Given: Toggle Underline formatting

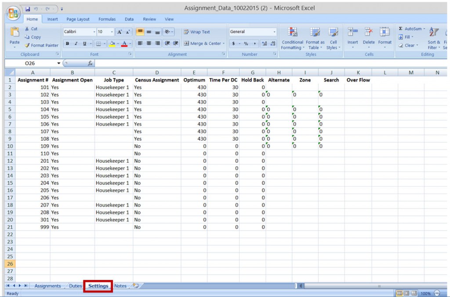Looking at the screenshot, I should (x=85, y=43).
